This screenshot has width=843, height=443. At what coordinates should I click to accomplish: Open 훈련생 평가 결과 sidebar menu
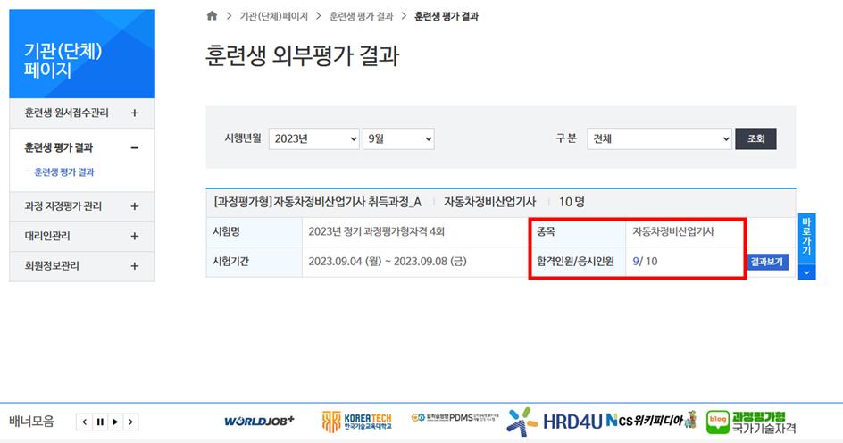coord(59,148)
